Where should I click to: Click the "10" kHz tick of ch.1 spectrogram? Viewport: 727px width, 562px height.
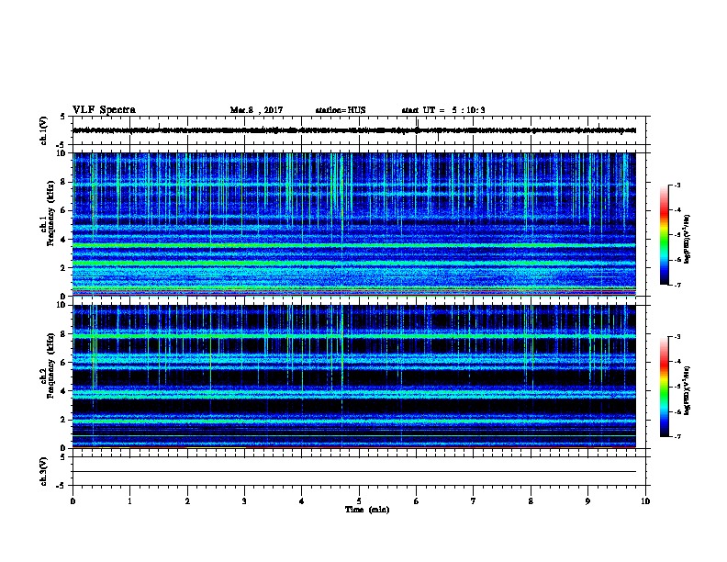click(62, 153)
